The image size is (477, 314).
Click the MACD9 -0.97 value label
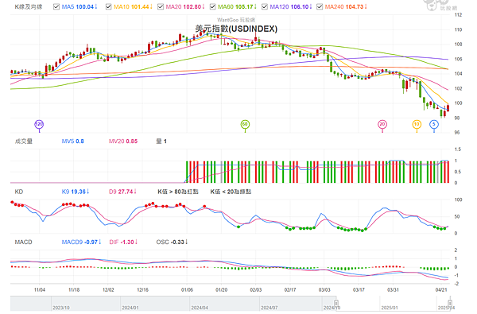(81, 242)
